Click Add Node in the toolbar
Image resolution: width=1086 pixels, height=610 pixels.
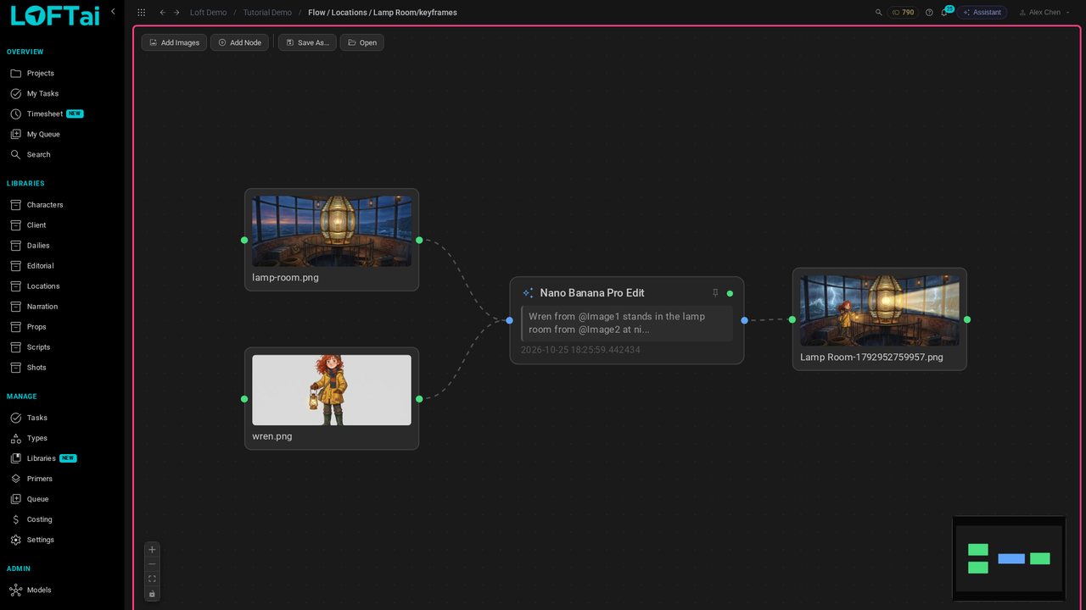[x=240, y=42]
